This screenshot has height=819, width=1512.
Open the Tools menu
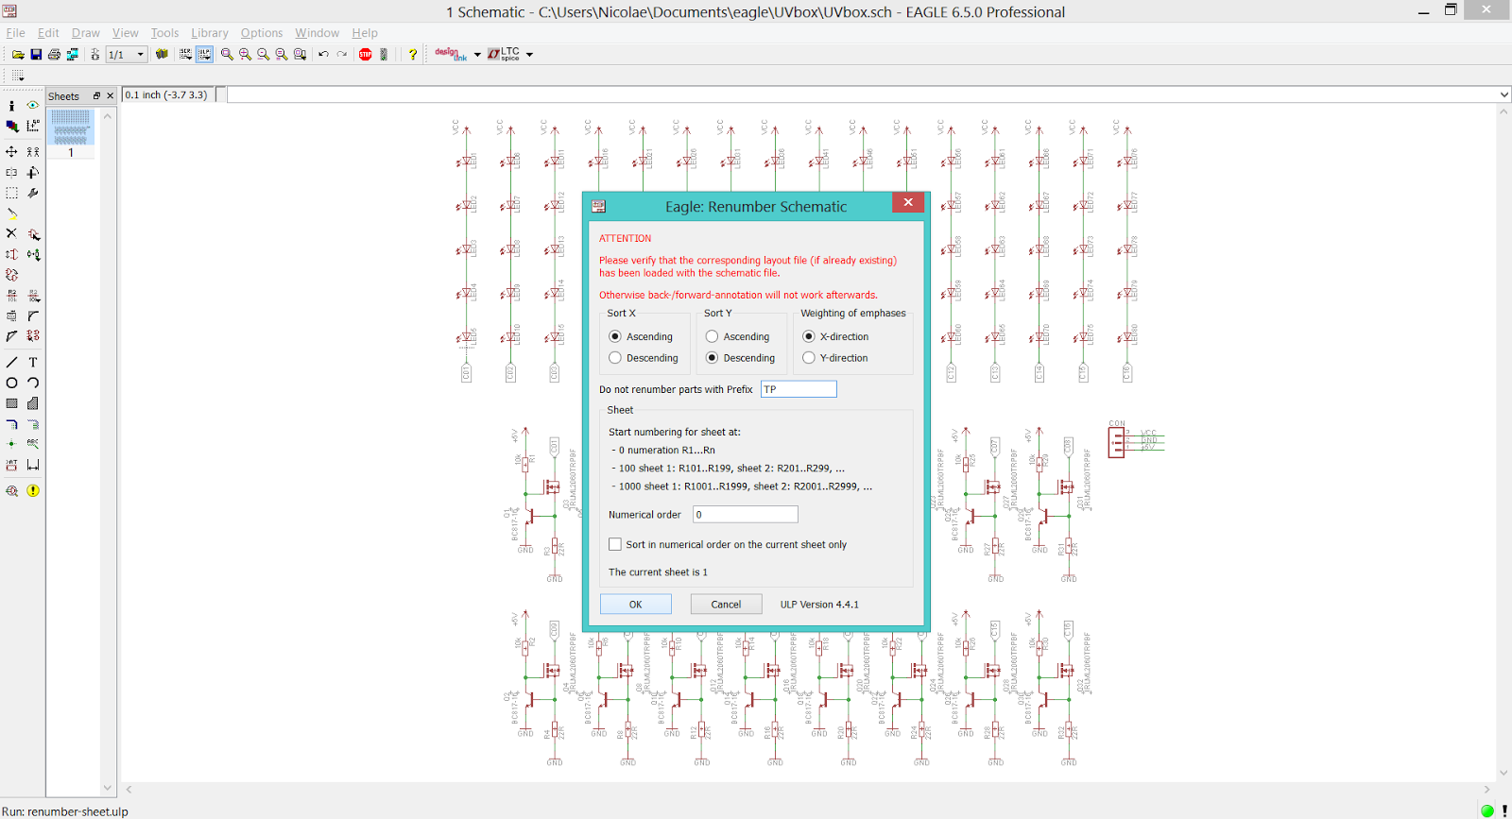point(164,33)
